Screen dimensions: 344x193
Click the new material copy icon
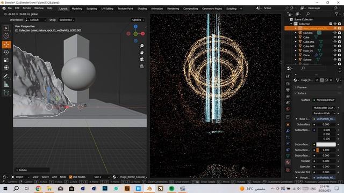point(326,80)
